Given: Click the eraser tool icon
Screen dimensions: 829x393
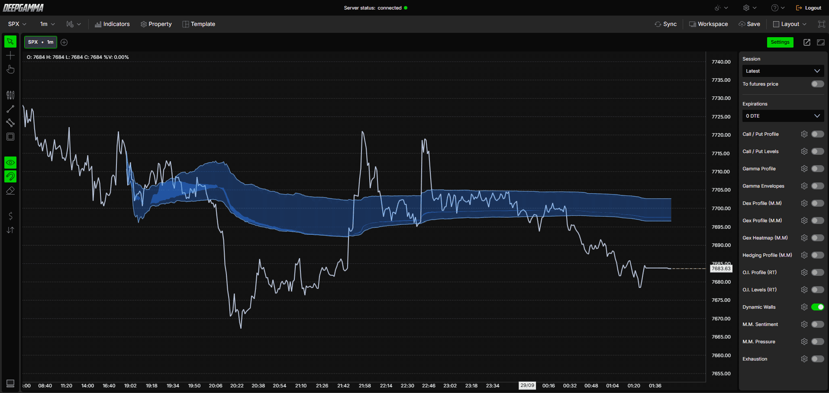Looking at the screenshot, I should pyautogui.click(x=10, y=190).
